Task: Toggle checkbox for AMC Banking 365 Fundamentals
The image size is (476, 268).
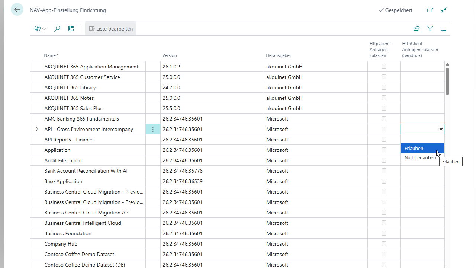Action: (384, 119)
